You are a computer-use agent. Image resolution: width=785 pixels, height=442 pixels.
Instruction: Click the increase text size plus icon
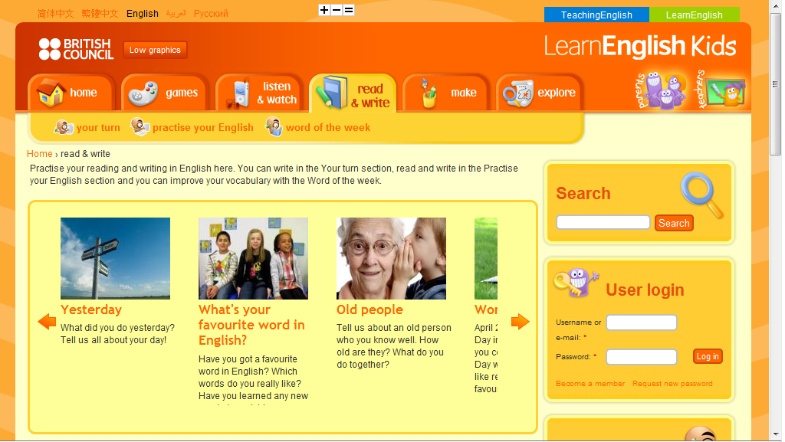coord(324,10)
